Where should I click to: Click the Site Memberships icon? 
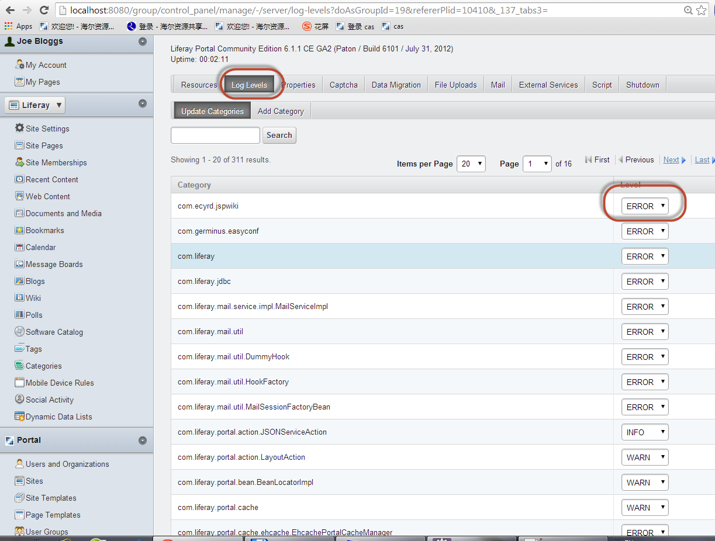pyautogui.click(x=20, y=162)
